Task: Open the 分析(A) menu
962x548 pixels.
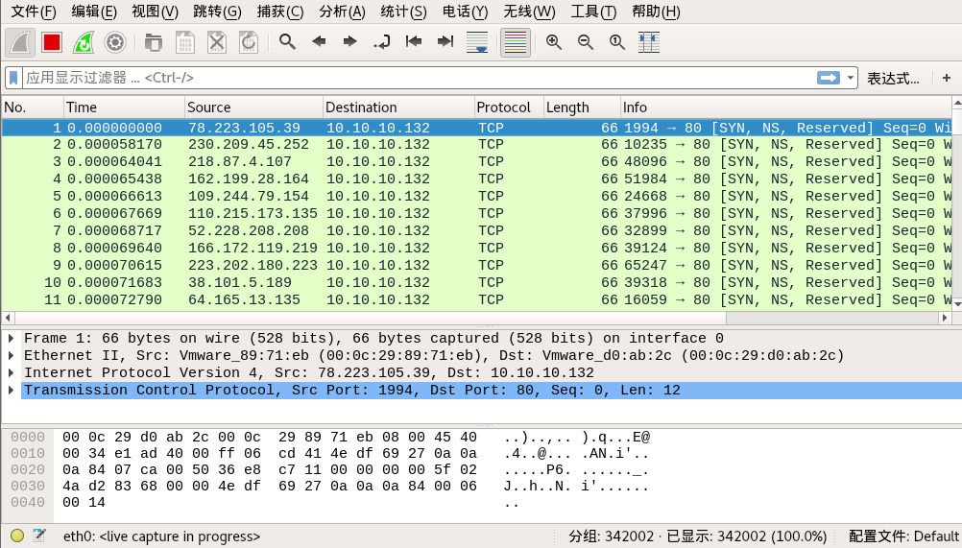Action: 342,12
